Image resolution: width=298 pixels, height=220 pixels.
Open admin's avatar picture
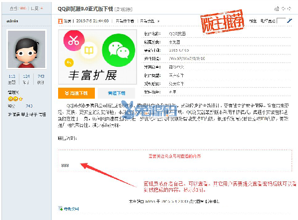point(27,50)
